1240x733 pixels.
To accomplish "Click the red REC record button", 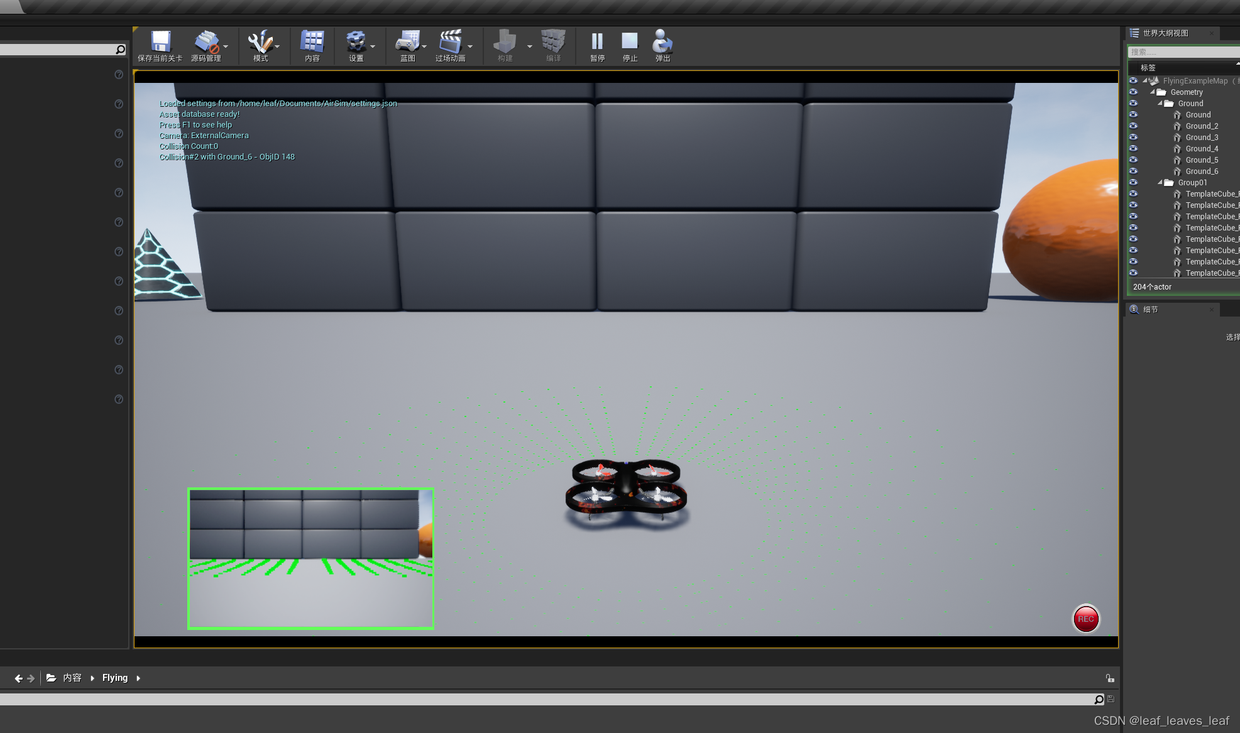I will click(1085, 619).
